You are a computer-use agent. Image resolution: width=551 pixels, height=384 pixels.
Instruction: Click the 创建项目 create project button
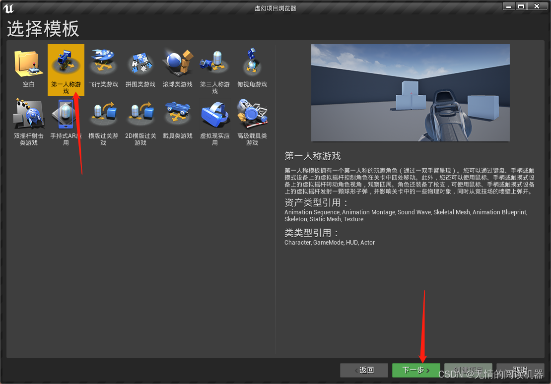pyautogui.click(x=468, y=370)
